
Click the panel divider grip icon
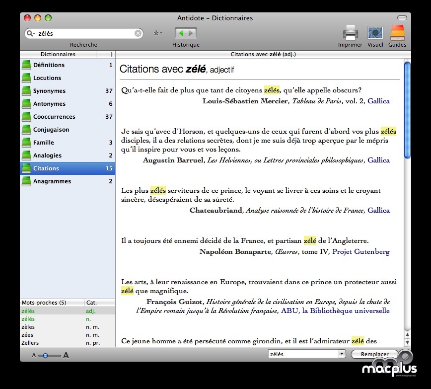pyautogui.click(x=111, y=54)
